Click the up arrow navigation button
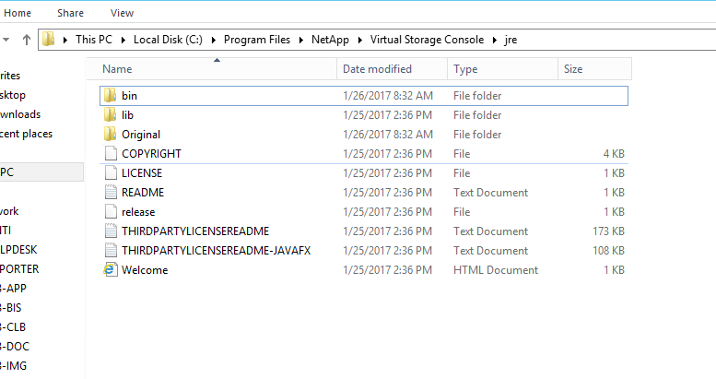Image resolution: width=716 pixels, height=379 pixels. pyautogui.click(x=26, y=40)
